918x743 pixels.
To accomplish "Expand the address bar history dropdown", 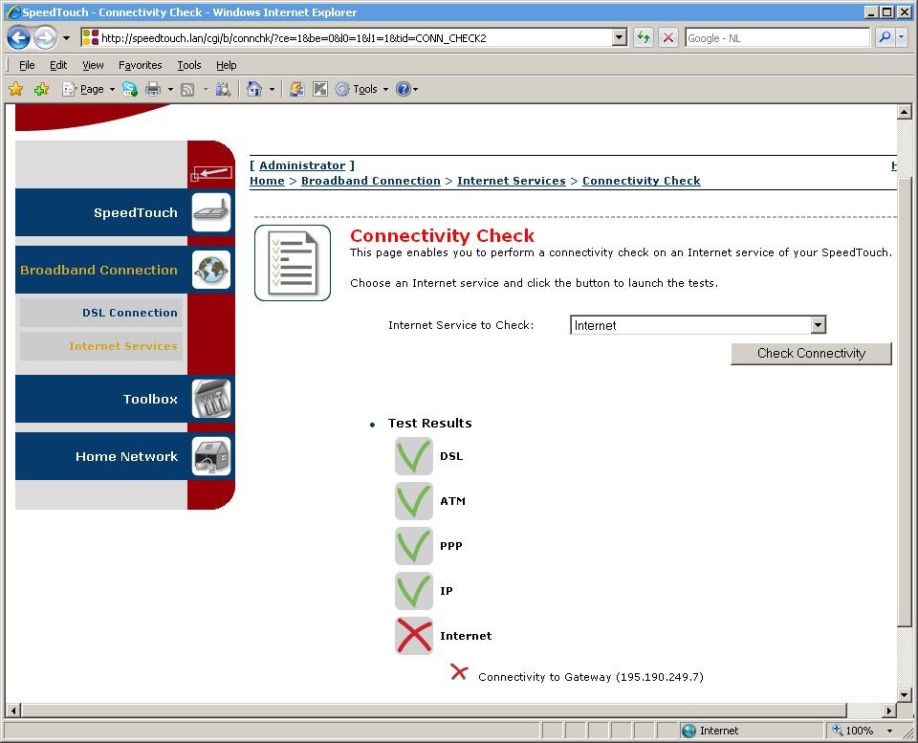I will point(620,38).
